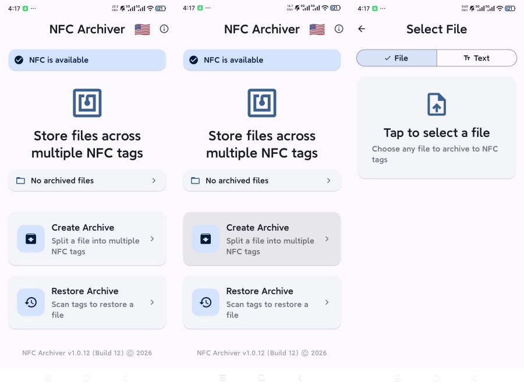Open the info icon on left screen
This screenshot has height=388, width=524.
pos(164,29)
